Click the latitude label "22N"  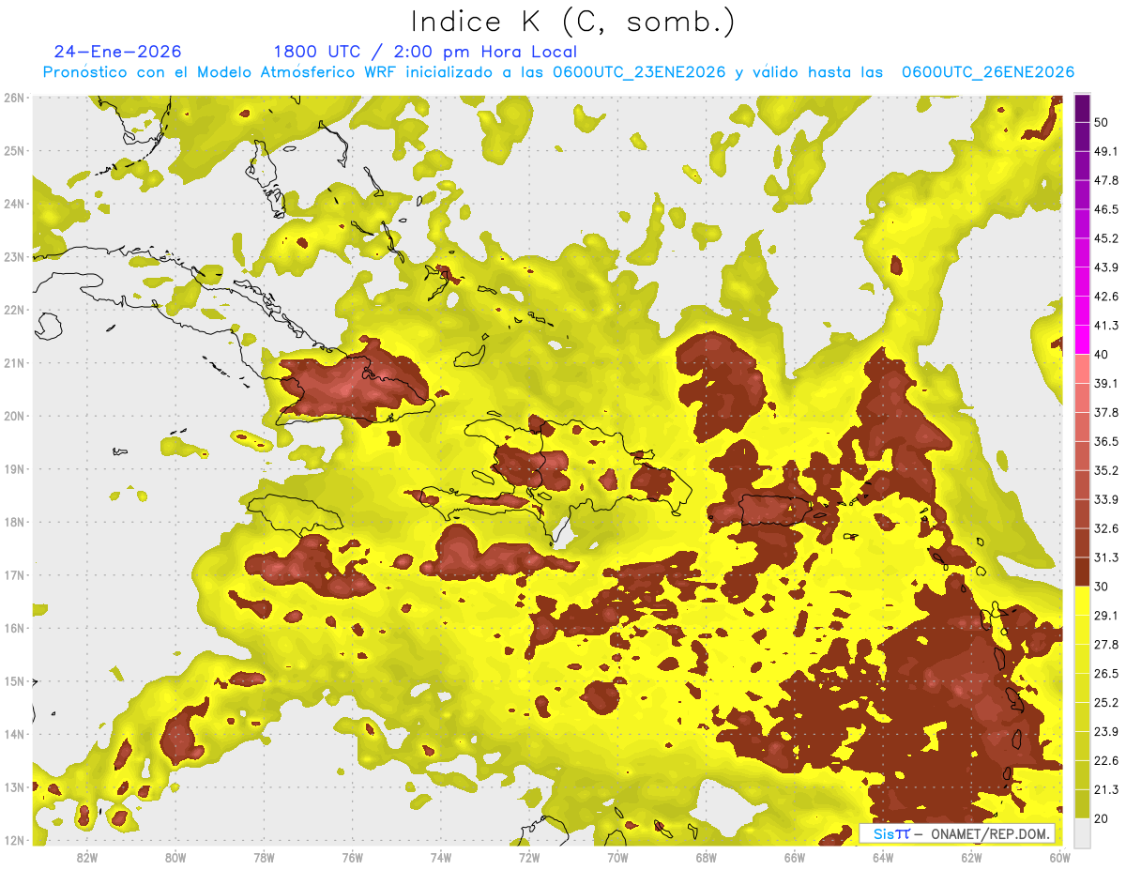click(15, 310)
